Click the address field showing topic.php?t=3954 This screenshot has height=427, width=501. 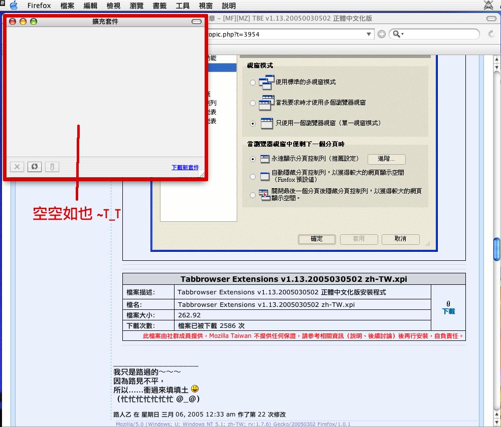click(x=286, y=34)
